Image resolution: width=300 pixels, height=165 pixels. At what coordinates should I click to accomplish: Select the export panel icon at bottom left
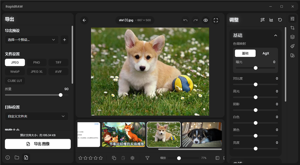[26, 158]
